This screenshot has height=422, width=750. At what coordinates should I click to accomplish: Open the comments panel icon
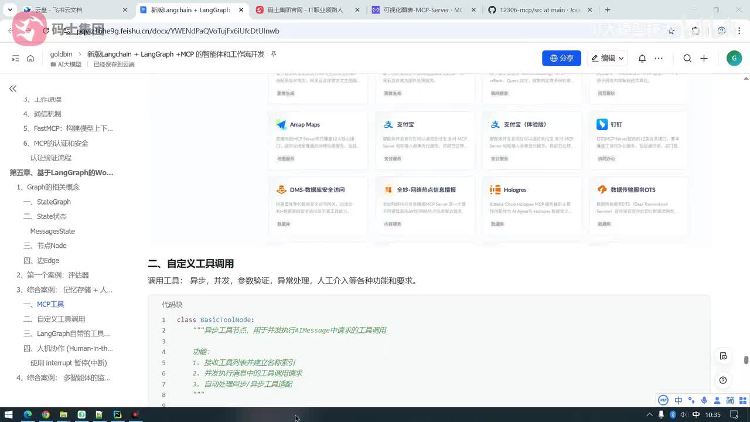tap(723, 356)
